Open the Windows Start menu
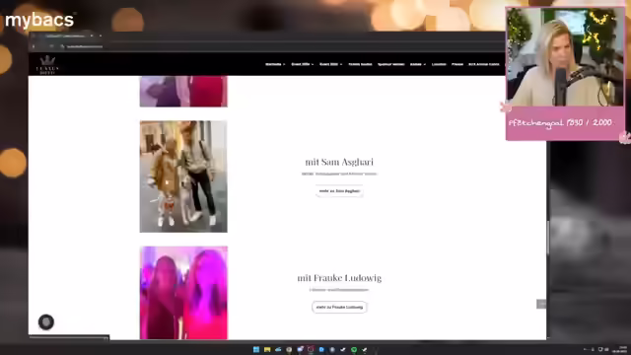The width and height of the screenshot is (631, 355). click(256, 349)
